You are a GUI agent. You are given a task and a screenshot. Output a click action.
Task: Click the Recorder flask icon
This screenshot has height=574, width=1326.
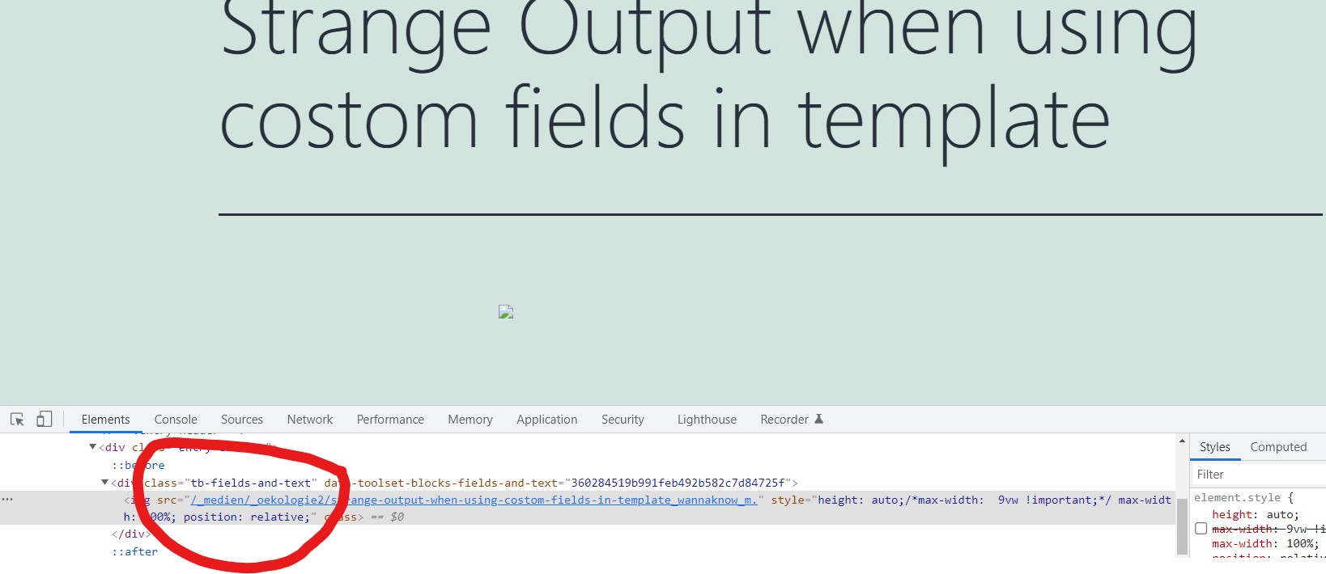pyautogui.click(x=818, y=419)
